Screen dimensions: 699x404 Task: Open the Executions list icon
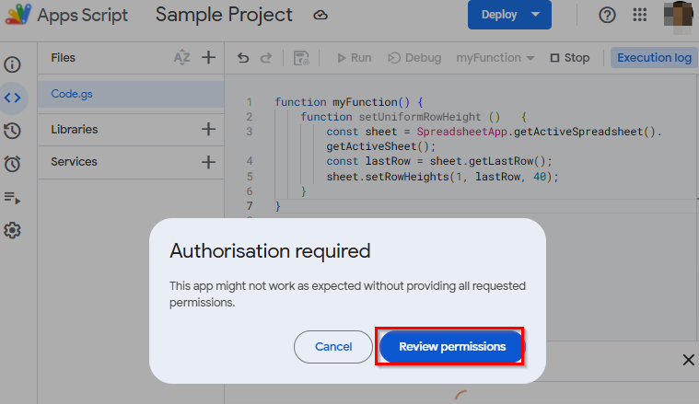(13, 197)
